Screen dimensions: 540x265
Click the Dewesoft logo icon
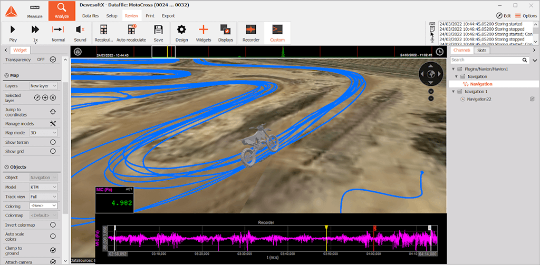[11, 12]
